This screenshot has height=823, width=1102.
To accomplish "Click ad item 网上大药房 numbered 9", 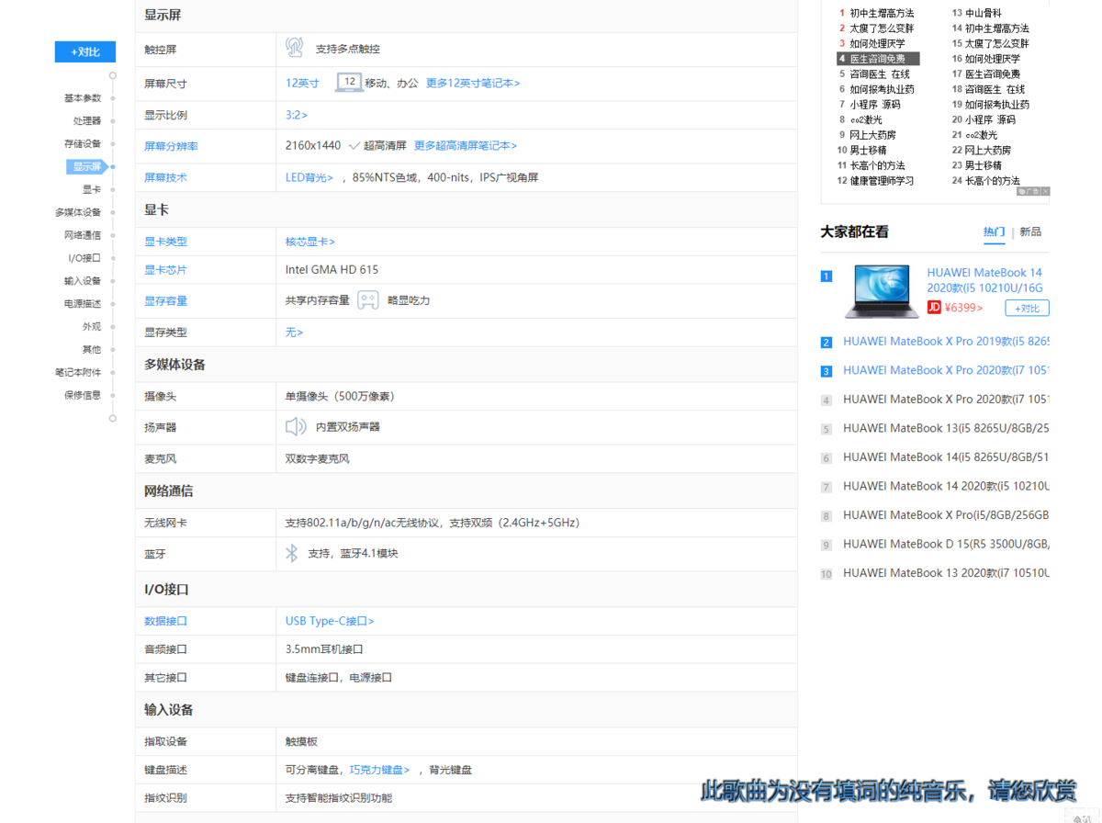I will point(872,135).
